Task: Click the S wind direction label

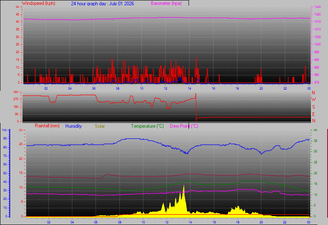Action: click(313, 107)
